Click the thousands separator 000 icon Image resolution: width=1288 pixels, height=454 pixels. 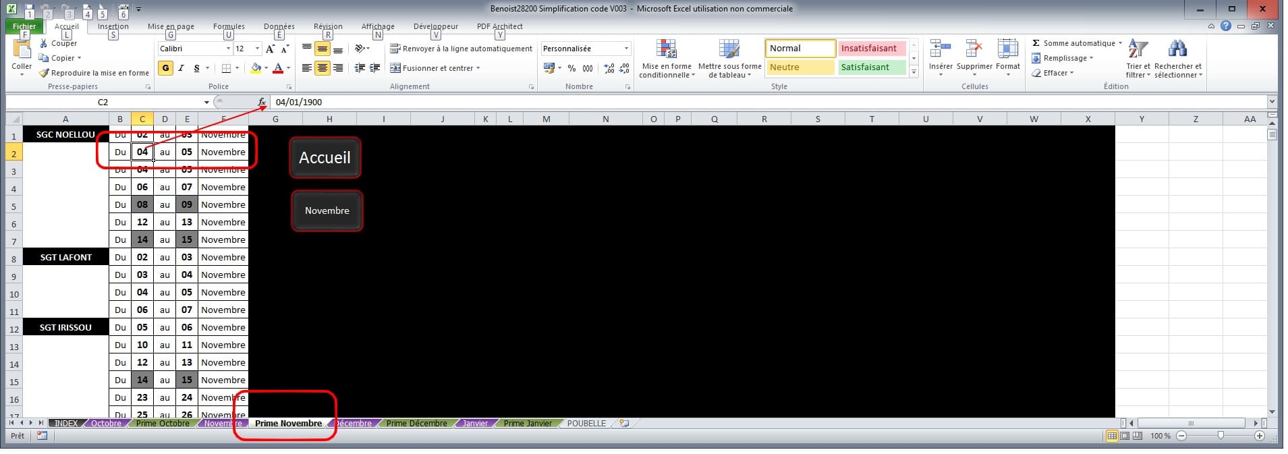[x=588, y=68]
